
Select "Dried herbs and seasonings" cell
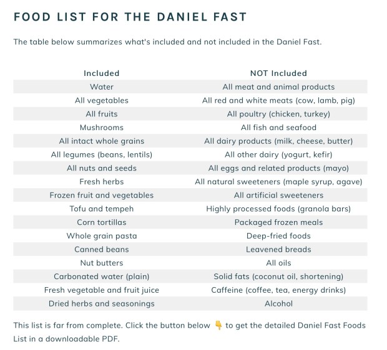coord(102,304)
